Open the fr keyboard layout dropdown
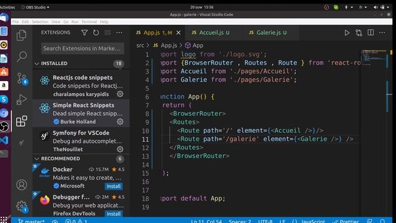The height and width of the screenshot is (223, 396). coord(363,7)
